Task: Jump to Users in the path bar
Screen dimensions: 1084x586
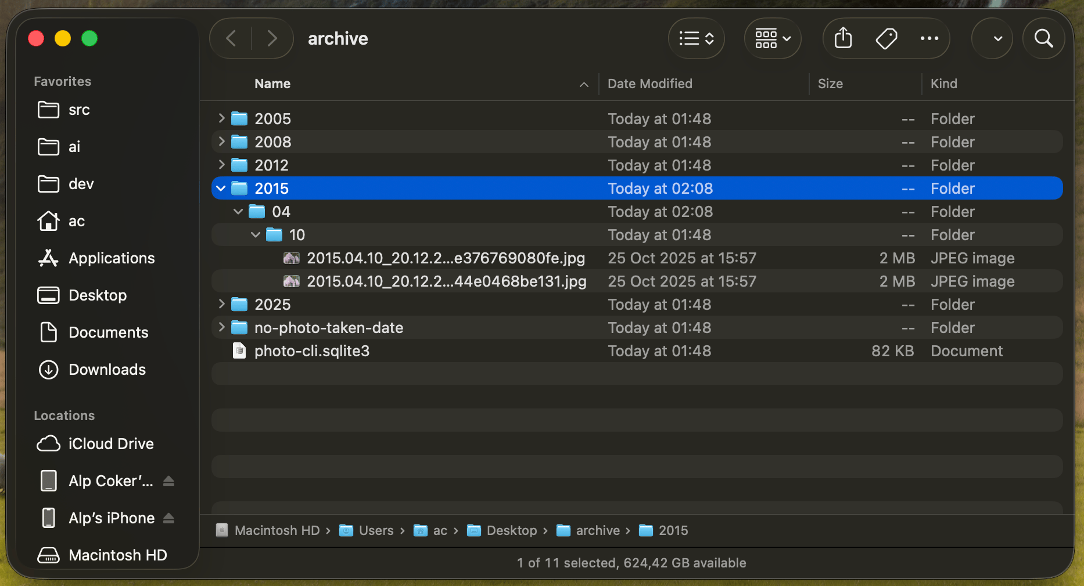Action: 367,530
